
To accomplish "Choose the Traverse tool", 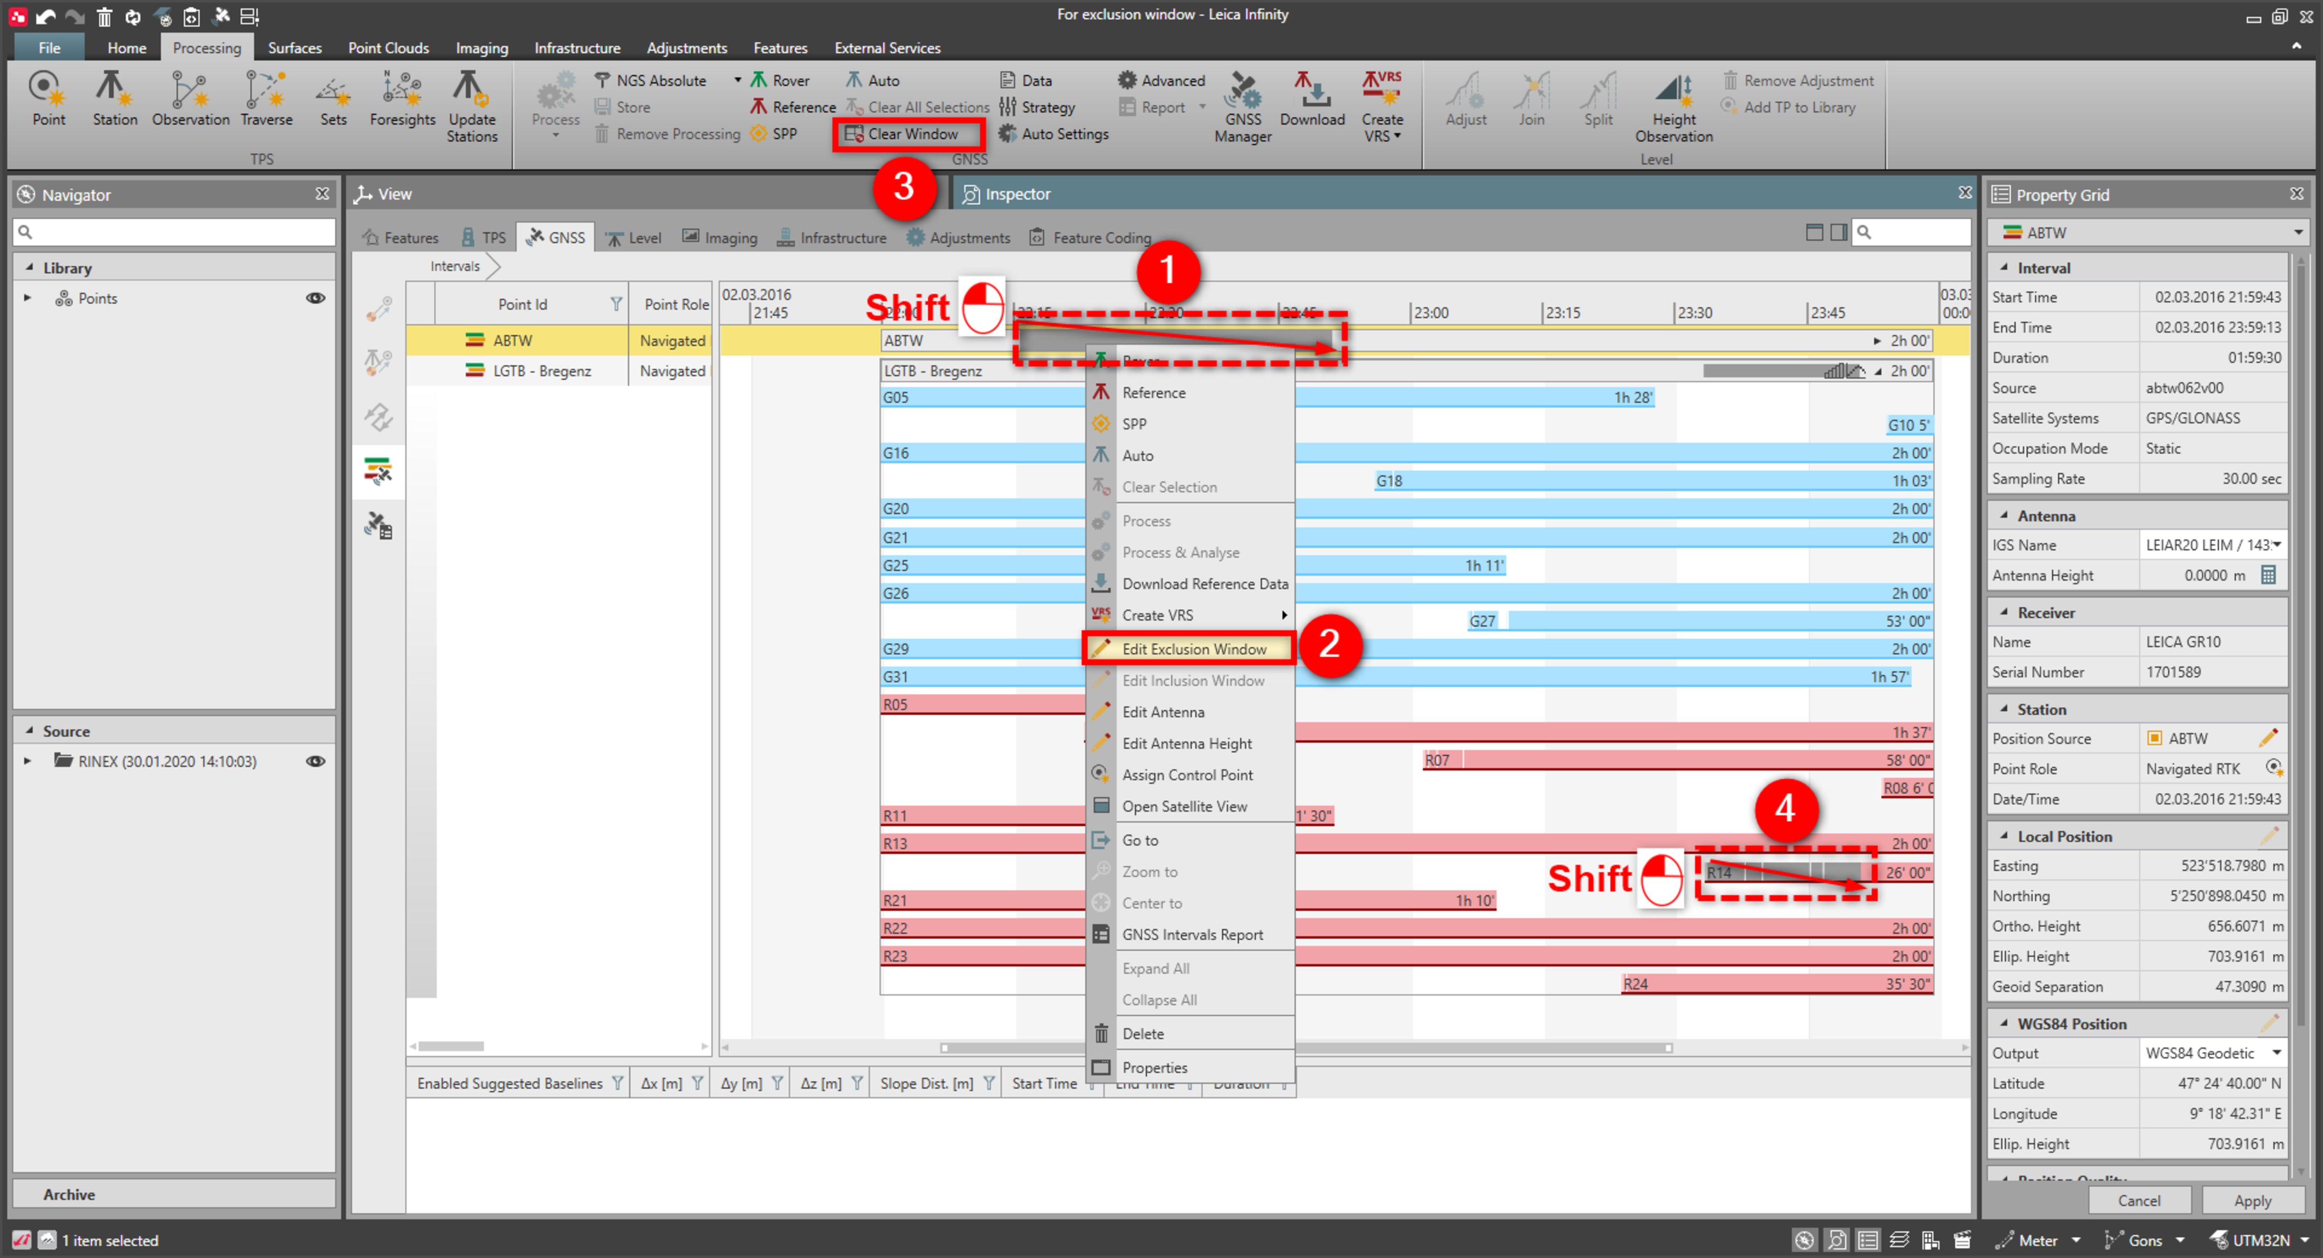I will click(x=266, y=99).
